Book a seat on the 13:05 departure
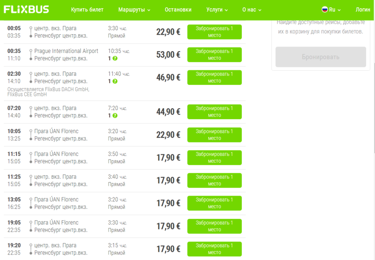The image size is (375, 260). [x=214, y=203]
